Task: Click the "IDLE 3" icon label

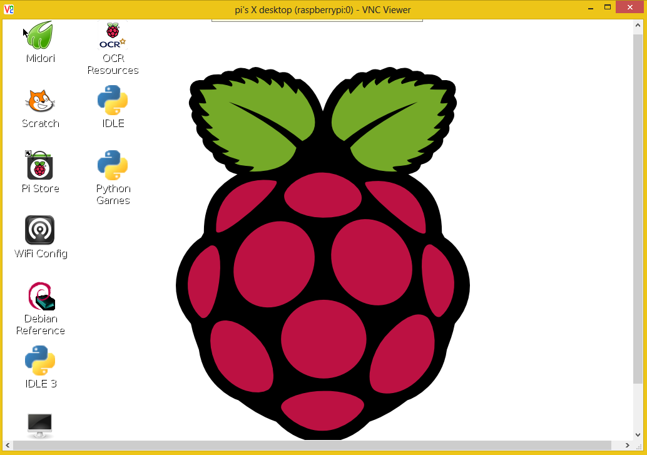Action: click(41, 384)
